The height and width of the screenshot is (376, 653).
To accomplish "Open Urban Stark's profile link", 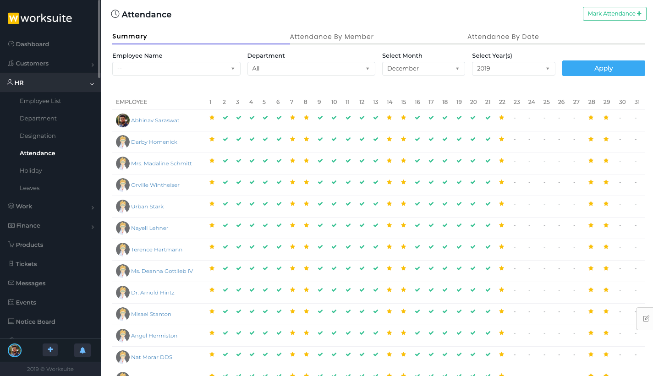I will 148,207.
